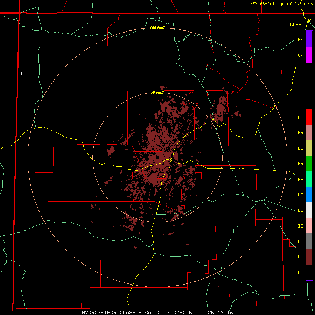Click the DS white legend swatch

coord(309,210)
